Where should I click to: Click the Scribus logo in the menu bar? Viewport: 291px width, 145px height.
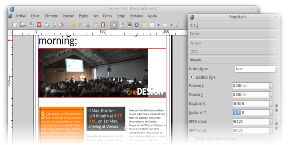pyautogui.click(x=10, y=16)
